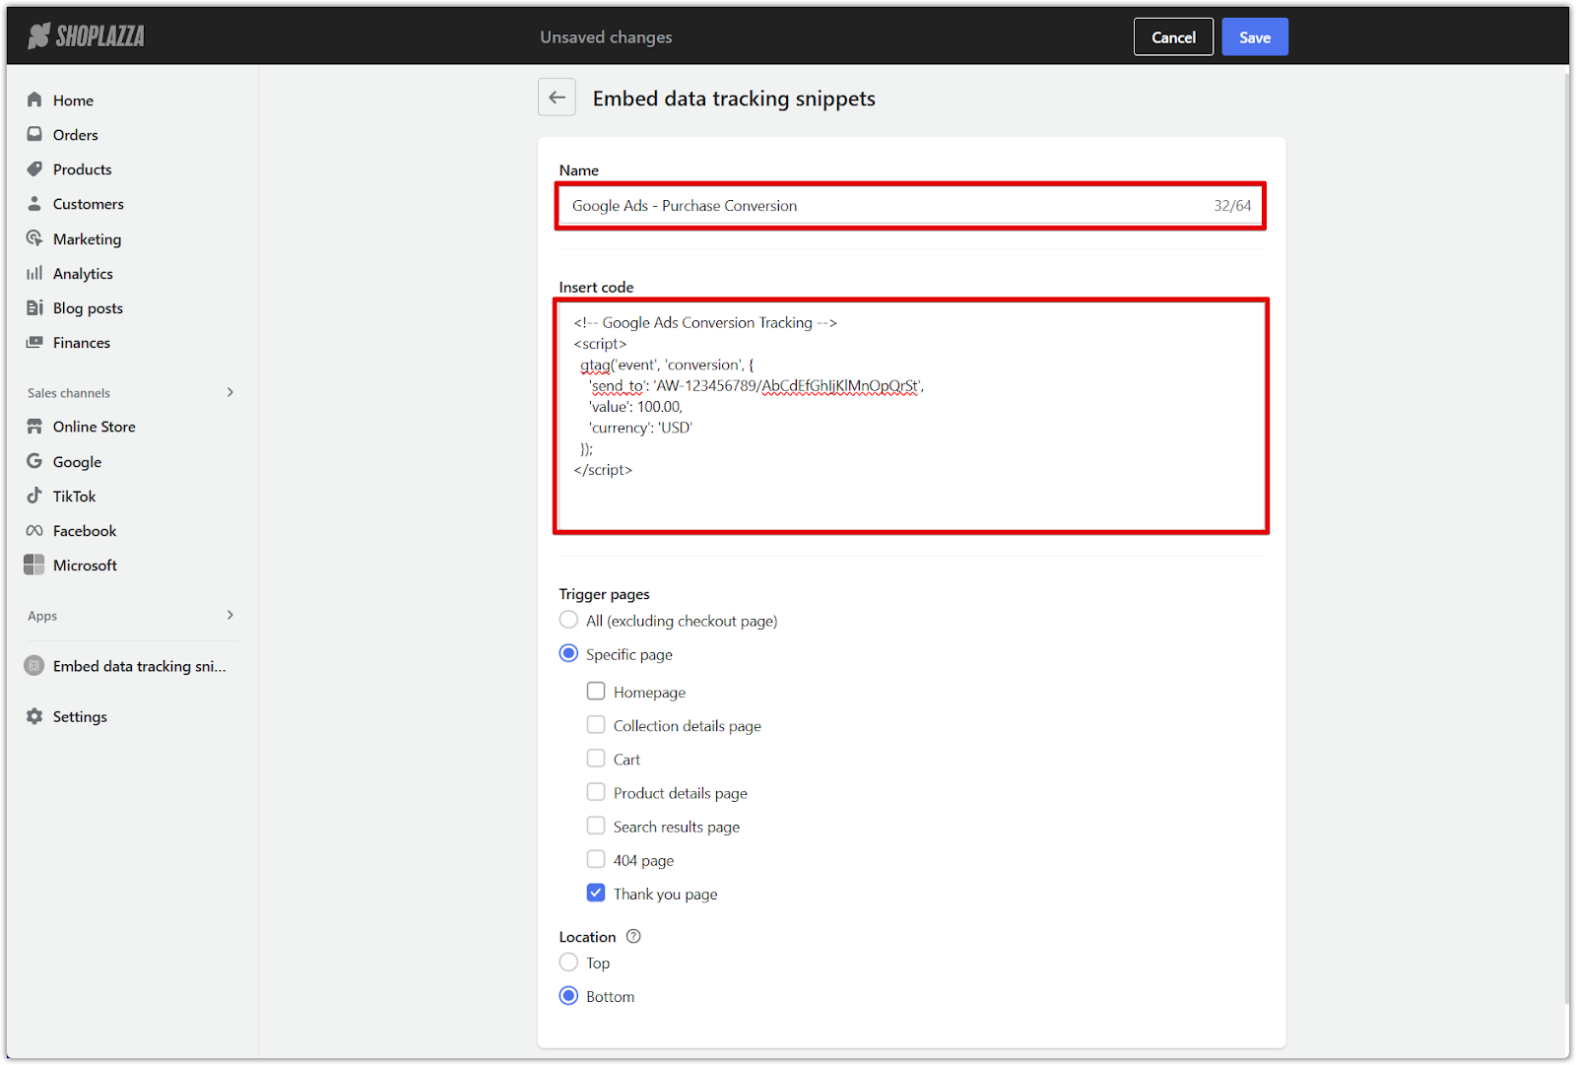Image resolution: width=1576 pixels, height=1065 pixels.
Task: Click the page vertical scrollbar
Action: click(1565, 537)
